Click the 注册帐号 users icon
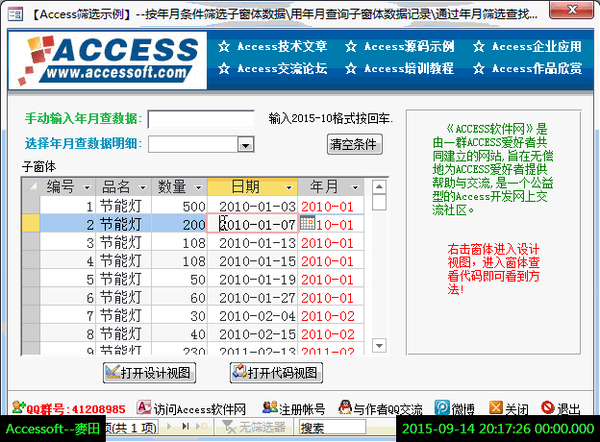The height and width of the screenshot is (442, 600). click(x=270, y=407)
